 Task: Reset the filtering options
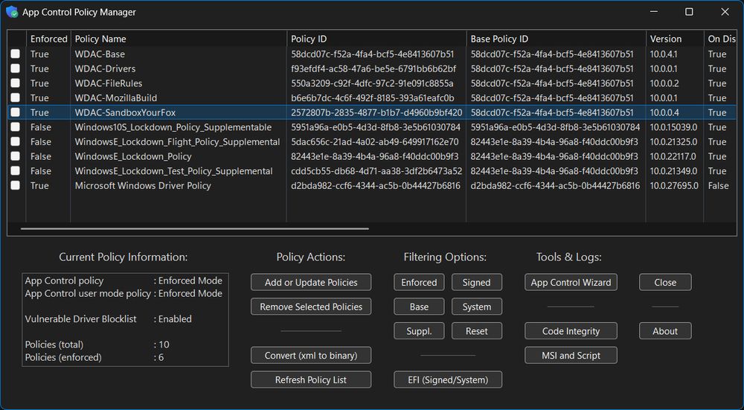tap(476, 331)
